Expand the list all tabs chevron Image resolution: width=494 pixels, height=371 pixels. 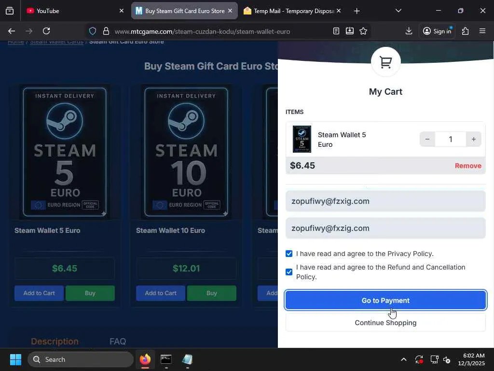coord(398,11)
